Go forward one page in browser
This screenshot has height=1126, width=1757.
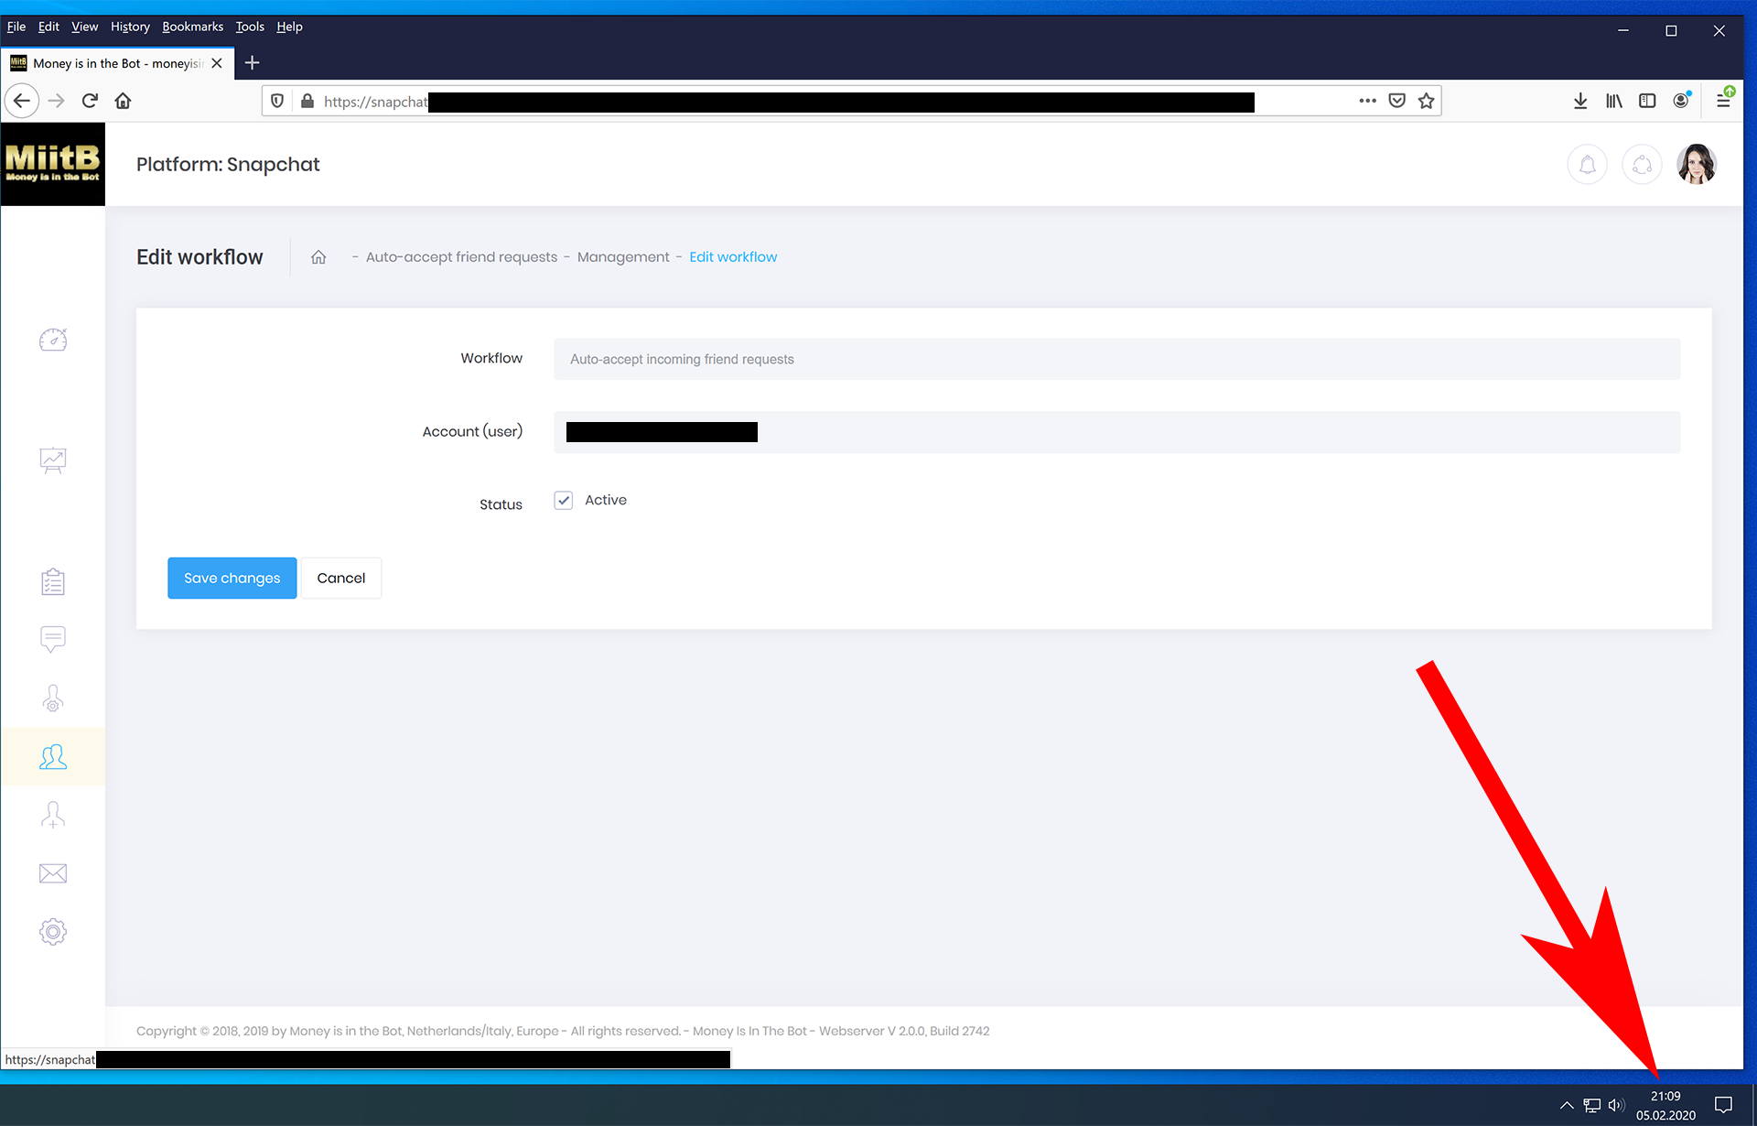click(57, 101)
